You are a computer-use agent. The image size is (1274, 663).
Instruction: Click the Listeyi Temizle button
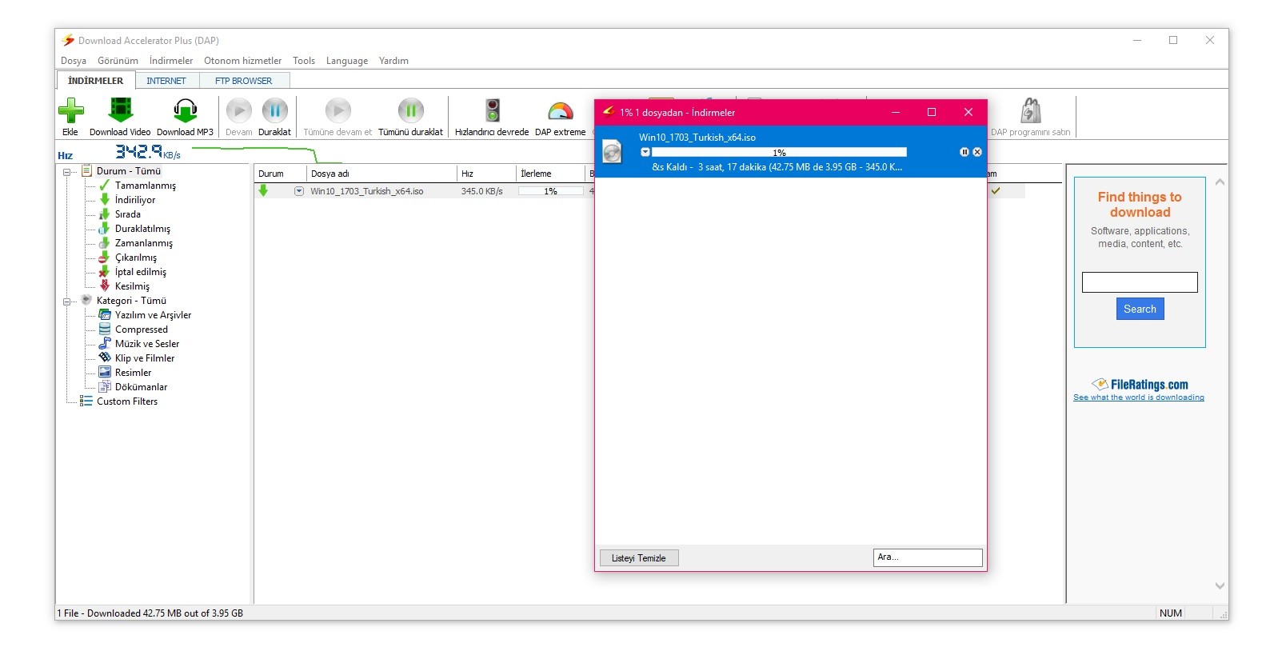[639, 558]
